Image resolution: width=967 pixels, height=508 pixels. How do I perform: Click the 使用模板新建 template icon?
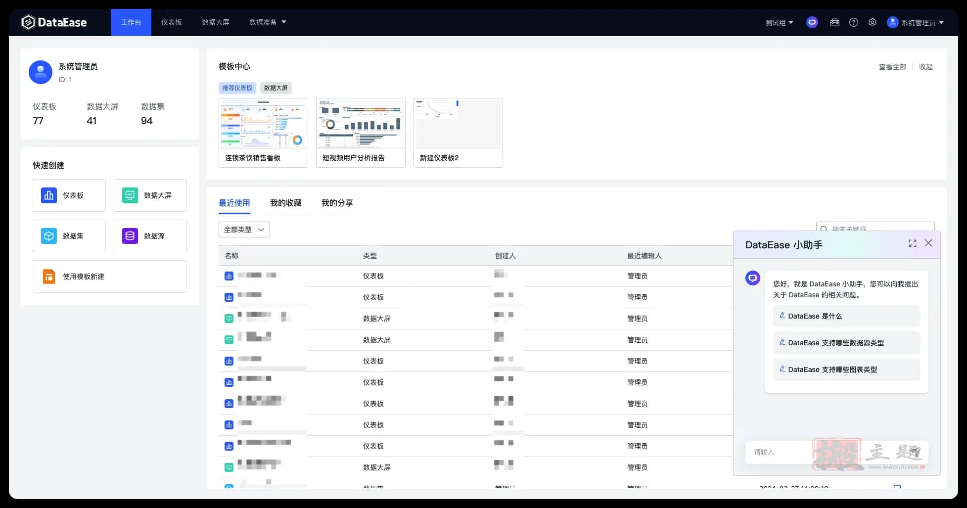48,277
